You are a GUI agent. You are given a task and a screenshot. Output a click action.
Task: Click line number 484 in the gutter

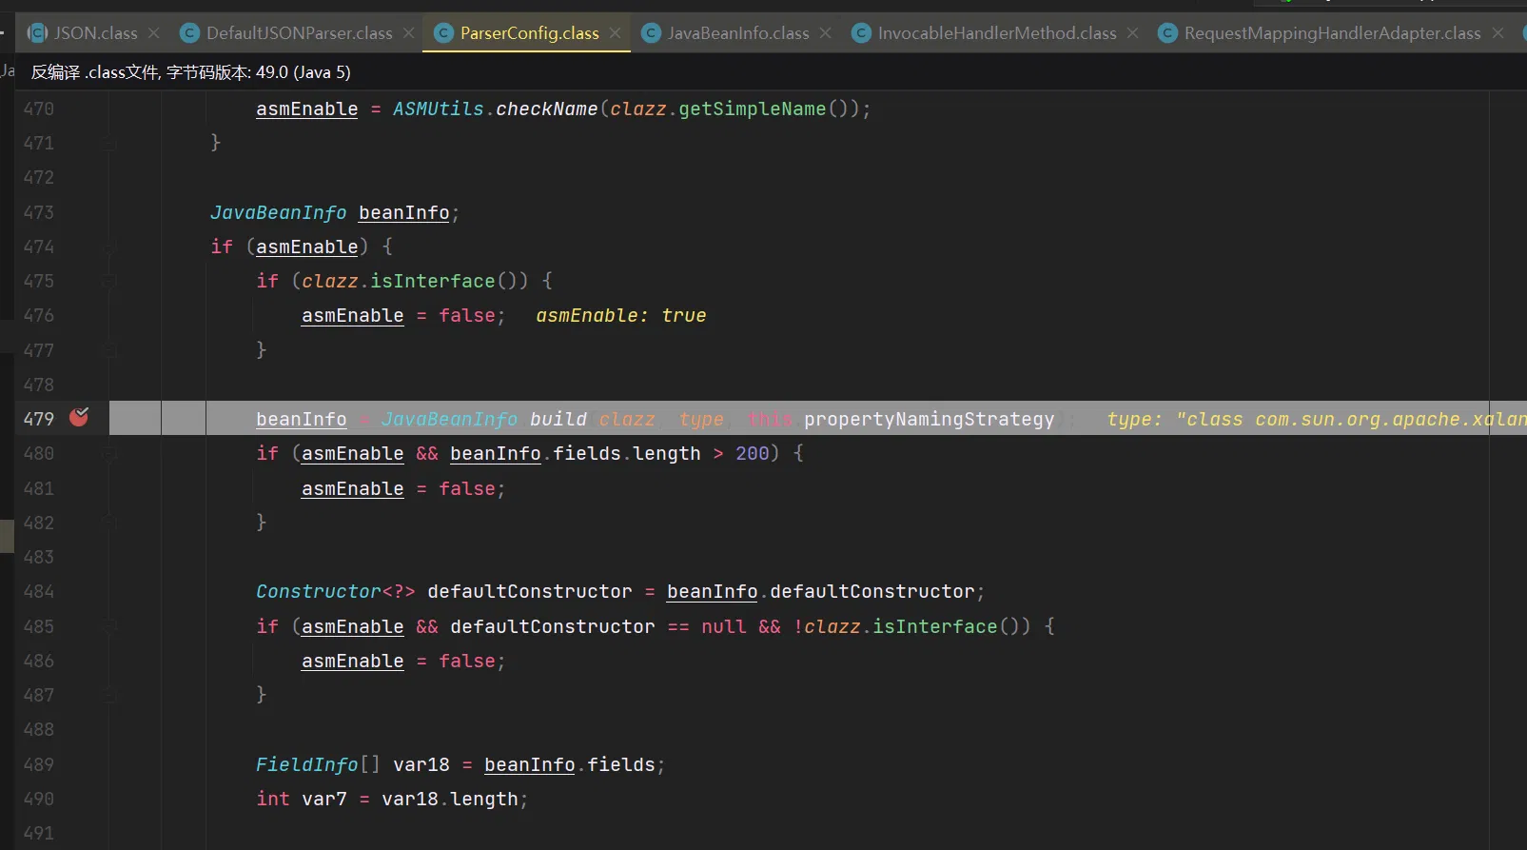point(39,592)
